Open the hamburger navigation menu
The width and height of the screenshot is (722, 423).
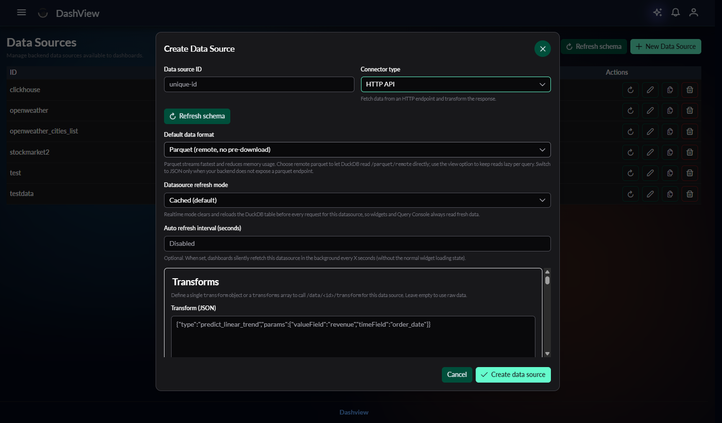point(22,13)
